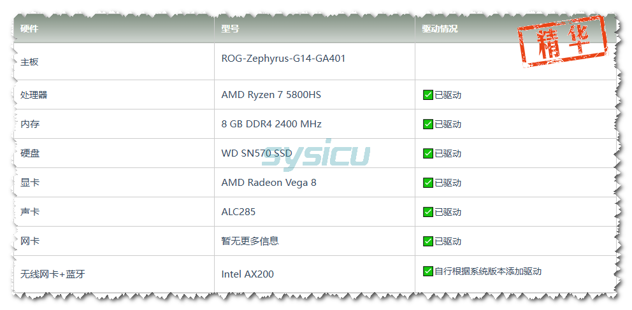
Task: Click the 已驱动 text in the 内存 row
Action: tap(448, 124)
